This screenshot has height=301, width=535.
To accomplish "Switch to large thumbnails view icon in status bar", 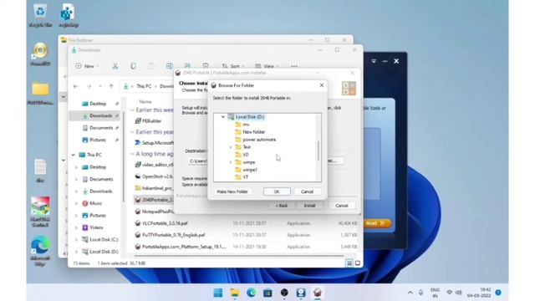I will click(x=357, y=263).
